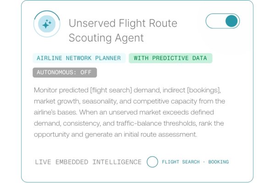Screen dimensions: 275x183
Task: Open the BOOKING data source link
Action: (x=218, y=162)
